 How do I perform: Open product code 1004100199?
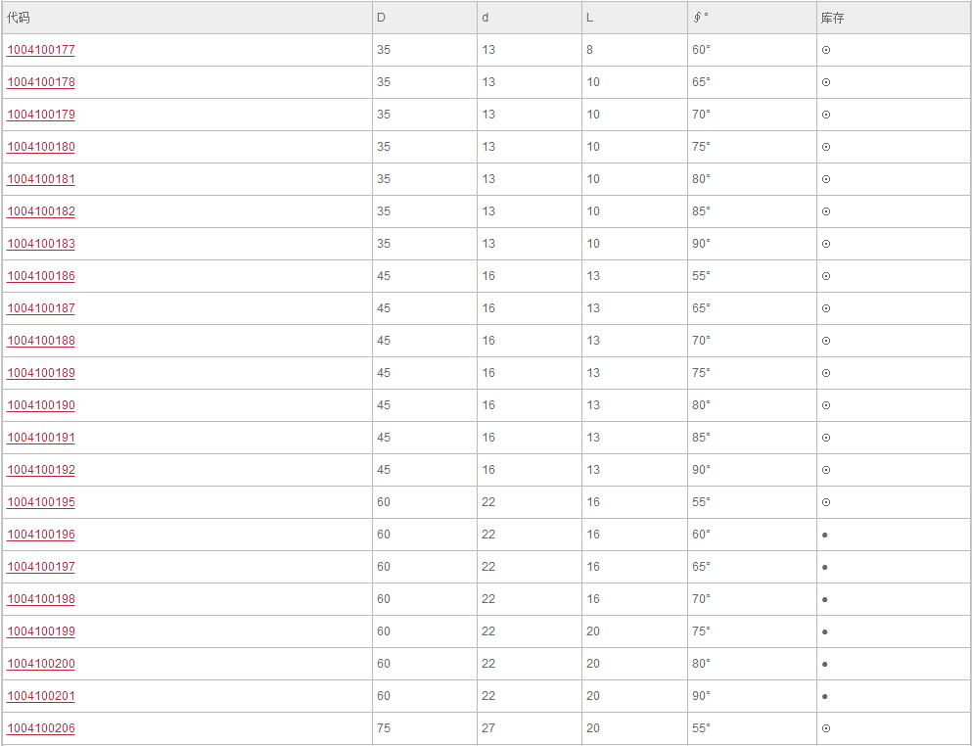pyautogui.click(x=41, y=630)
